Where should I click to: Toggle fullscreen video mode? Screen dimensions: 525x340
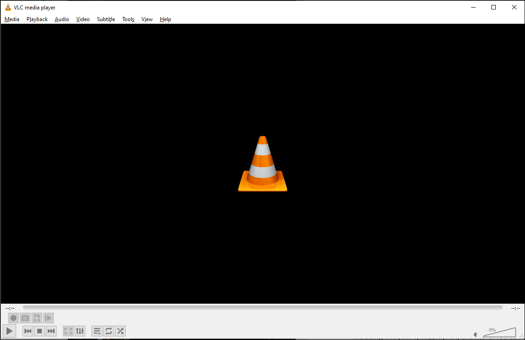[x=68, y=331]
